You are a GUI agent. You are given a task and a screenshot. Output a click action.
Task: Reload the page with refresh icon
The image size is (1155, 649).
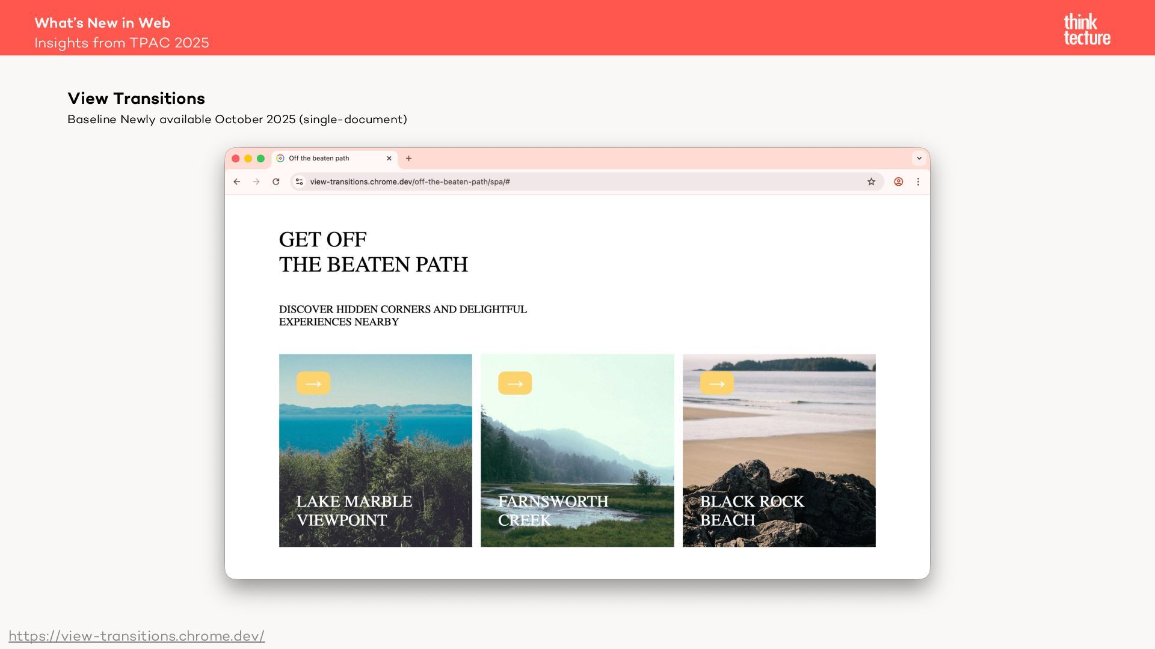tap(276, 182)
